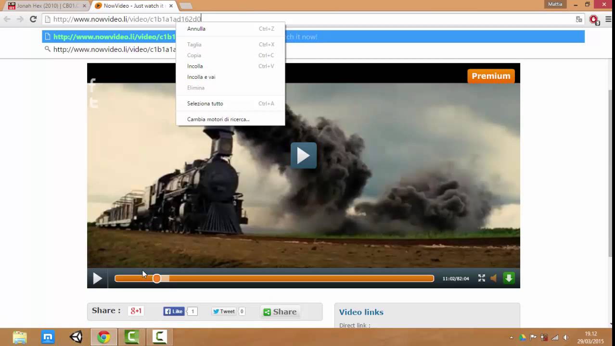Screen dimensions: 615x346
Task: Click the Facebook share icon on the video
Action: (93, 86)
